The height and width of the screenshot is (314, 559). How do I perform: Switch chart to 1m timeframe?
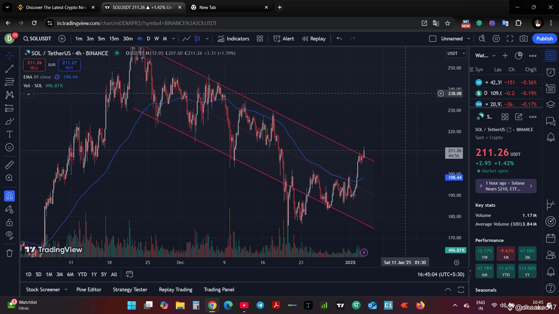[79, 39]
